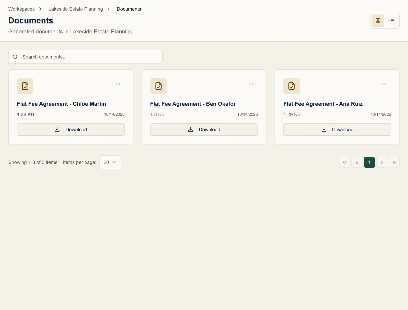
Task: Click Showing 1-3 of 3 items text
Action: pyautogui.click(x=33, y=162)
